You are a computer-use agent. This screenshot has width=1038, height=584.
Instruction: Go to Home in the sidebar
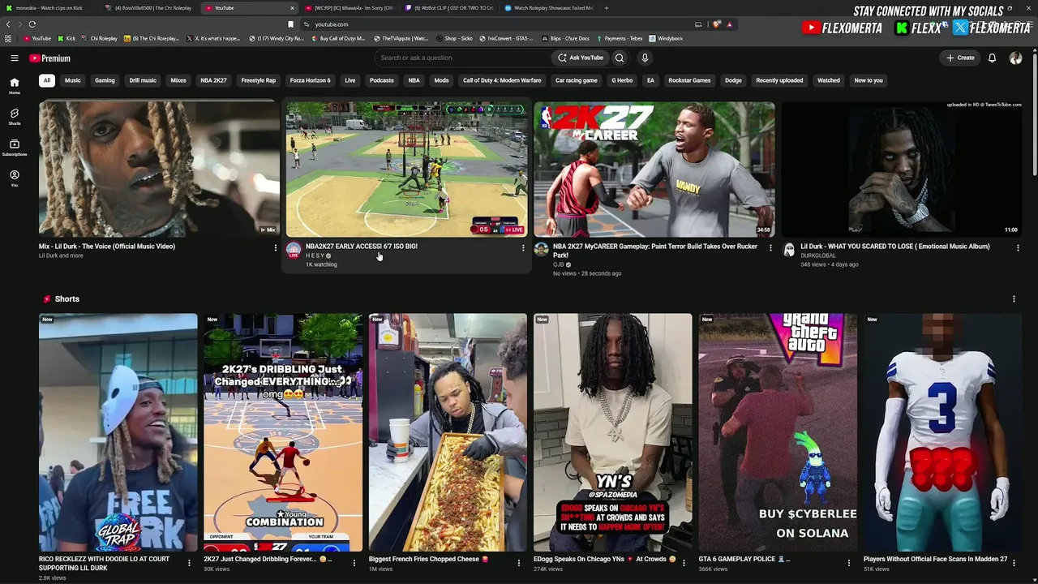pyautogui.click(x=15, y=86)
